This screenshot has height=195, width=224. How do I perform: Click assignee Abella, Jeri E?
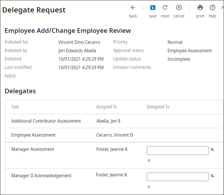tap(108, 121)
